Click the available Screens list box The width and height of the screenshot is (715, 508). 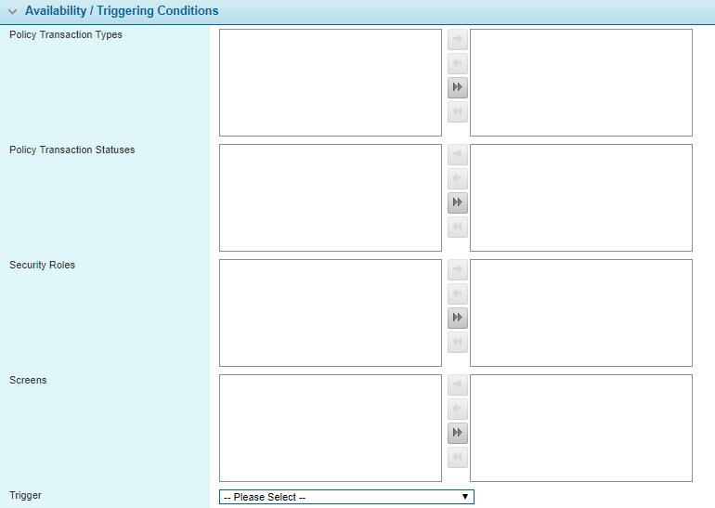pyautogui.click(x=330, y=428)
